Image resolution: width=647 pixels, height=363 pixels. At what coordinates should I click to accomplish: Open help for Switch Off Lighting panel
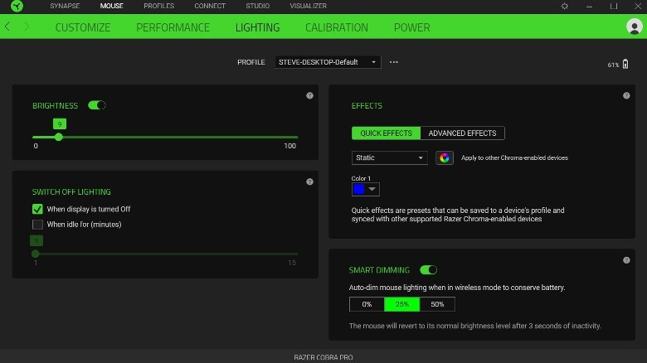click(309, 181)
